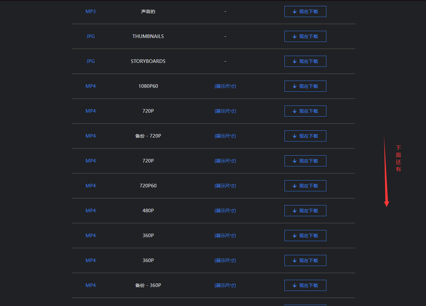Click MP4 label of the 480P row
426x306 pixels.
pos(90,211)
